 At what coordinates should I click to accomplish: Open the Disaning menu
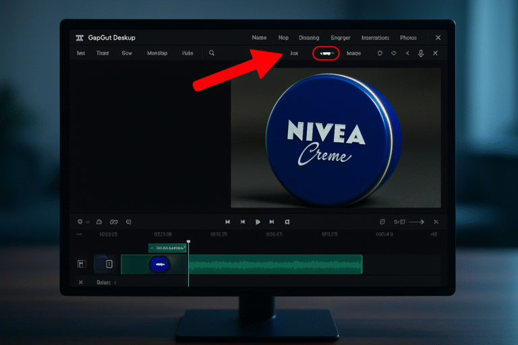pyautogui.click(x=309, y=38)
